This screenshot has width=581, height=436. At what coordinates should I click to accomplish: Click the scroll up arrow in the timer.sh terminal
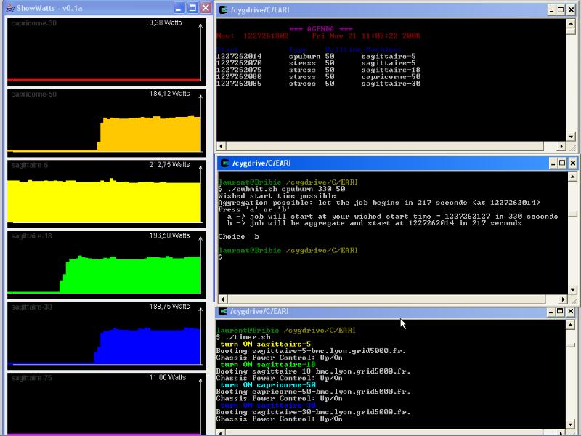(x=571, y=325)
